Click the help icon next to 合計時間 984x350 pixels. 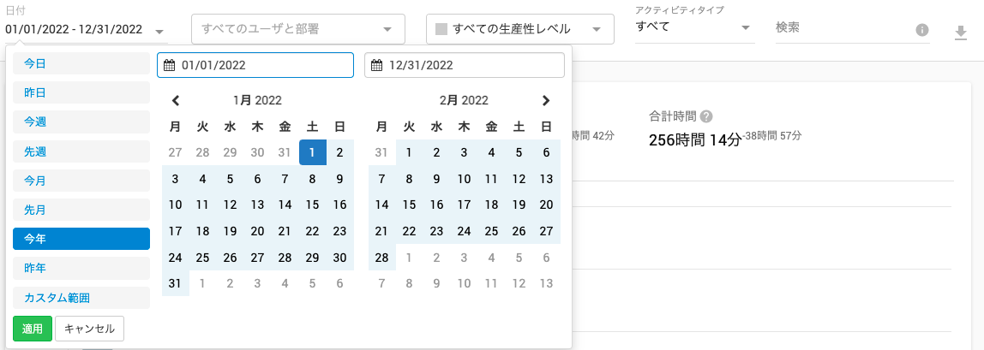[706, 116]
